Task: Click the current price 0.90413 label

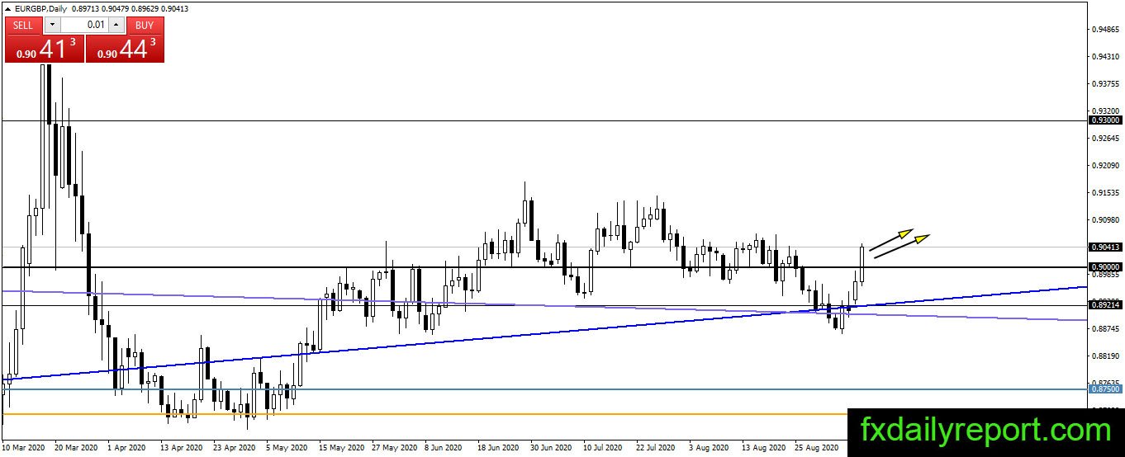Action: [1105, 247]
